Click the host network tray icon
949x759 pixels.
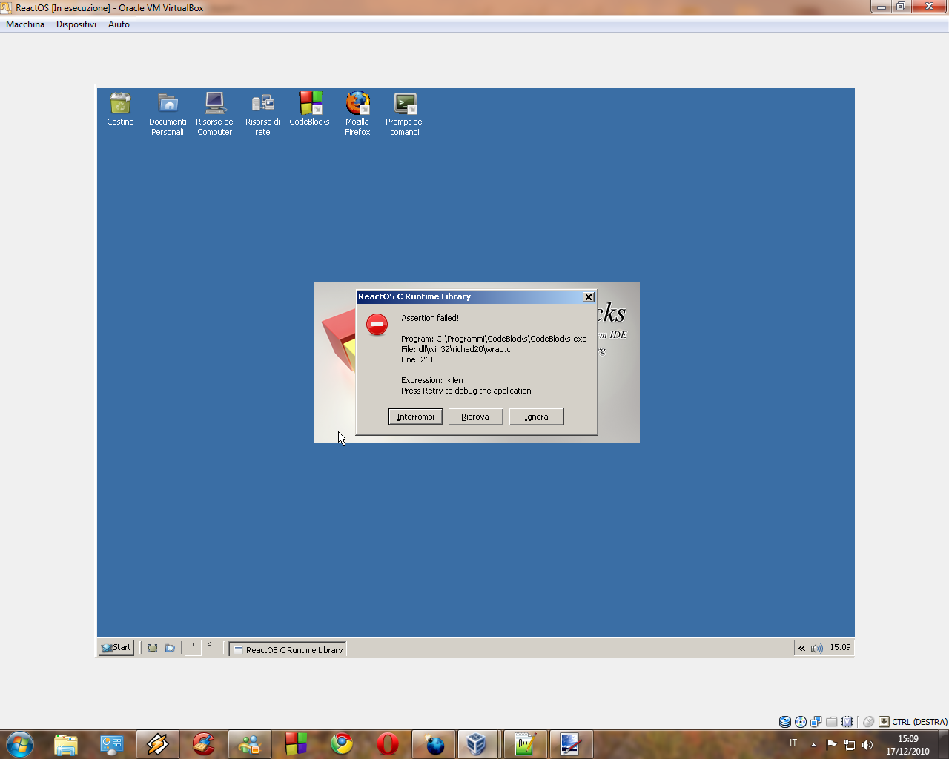tap(850, 744)
